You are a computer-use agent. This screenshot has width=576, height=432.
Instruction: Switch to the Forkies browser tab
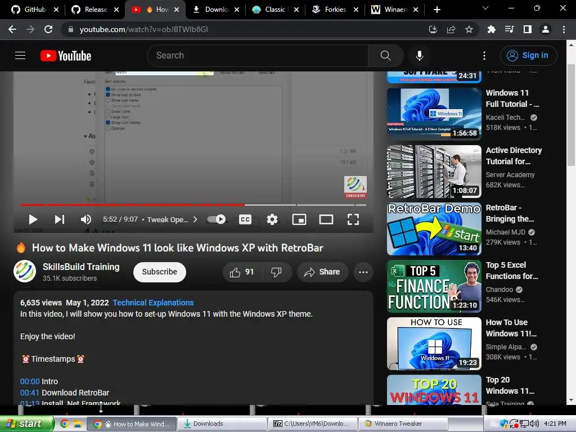335,10
